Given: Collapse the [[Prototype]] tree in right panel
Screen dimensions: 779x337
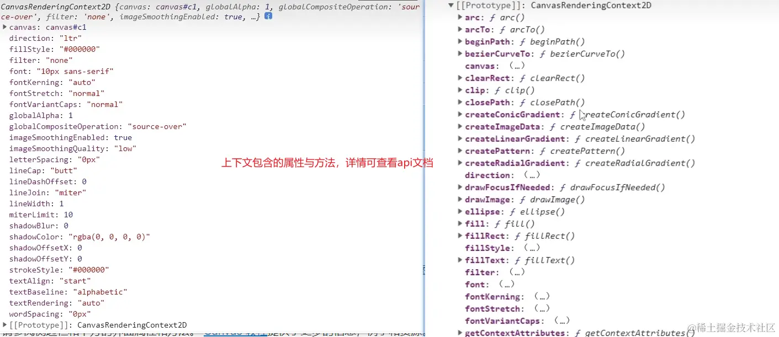Looking at the screenshot, I should [451, 6].
